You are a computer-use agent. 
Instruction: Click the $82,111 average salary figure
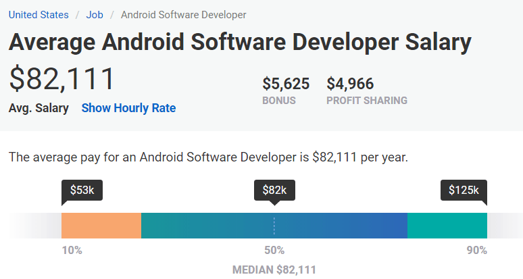pyautogui.click(x=62, y=79)
